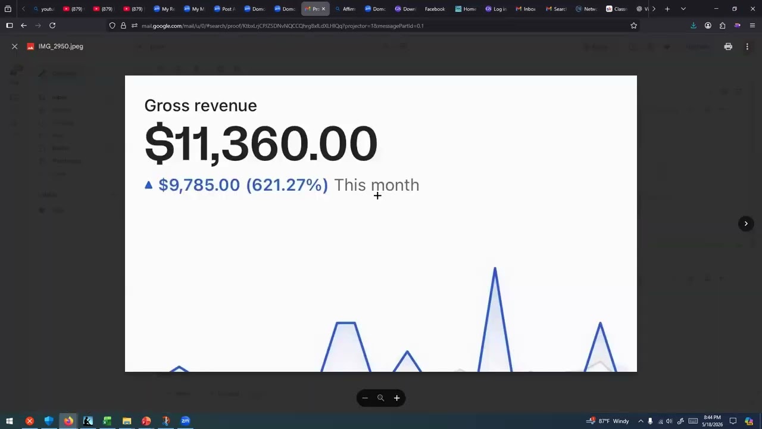Close the active Gmail tab
762x429 pixels.
click(x=323, y=9)
